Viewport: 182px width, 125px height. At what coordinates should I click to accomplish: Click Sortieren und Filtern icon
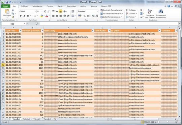pos(150,11)
